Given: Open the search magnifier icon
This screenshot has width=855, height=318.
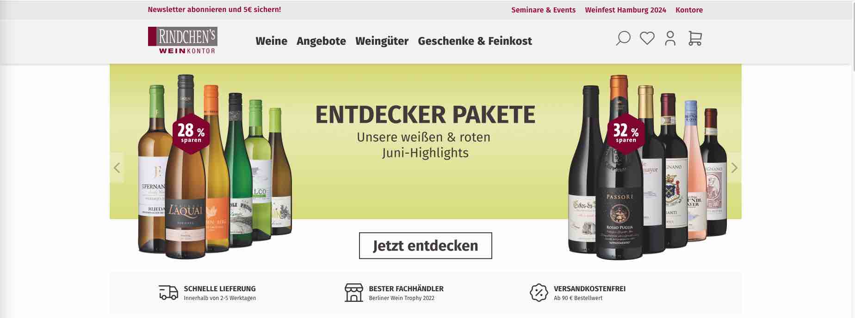Looking at the screenshot, I should (x=623, y=38).
